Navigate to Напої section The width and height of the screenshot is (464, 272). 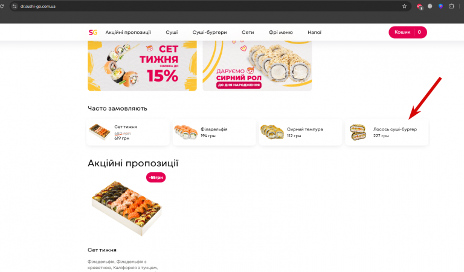pyautogui.click(x=314, y=32)
